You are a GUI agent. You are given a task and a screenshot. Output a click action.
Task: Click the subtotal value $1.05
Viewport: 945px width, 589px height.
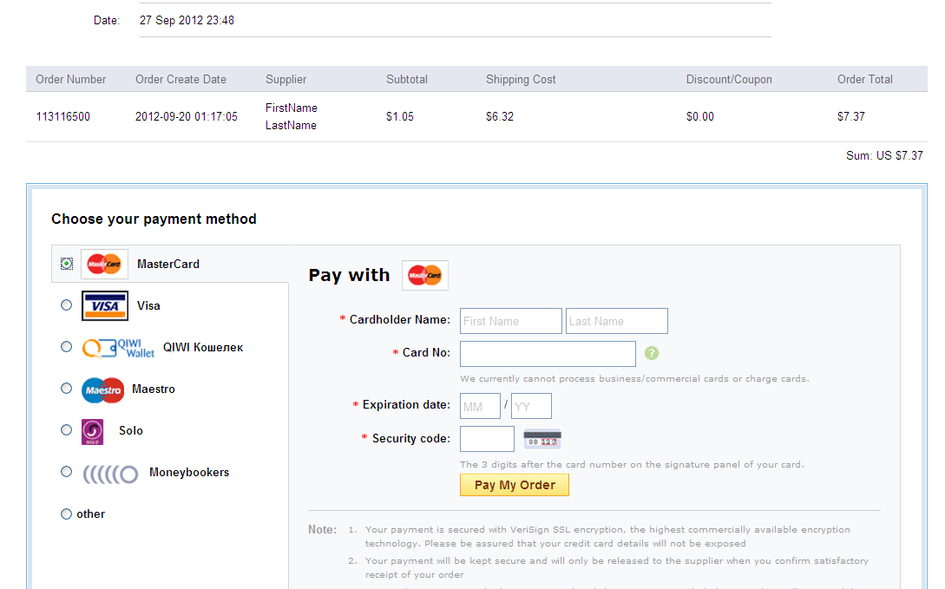399,117
